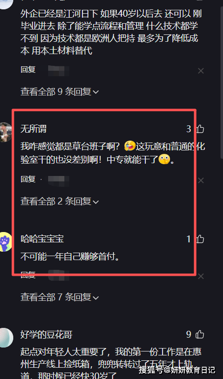The height and width of the screenshot is (379, 223).
Task: Expand 查看全部 2 条回复
Action: [59, 202]
